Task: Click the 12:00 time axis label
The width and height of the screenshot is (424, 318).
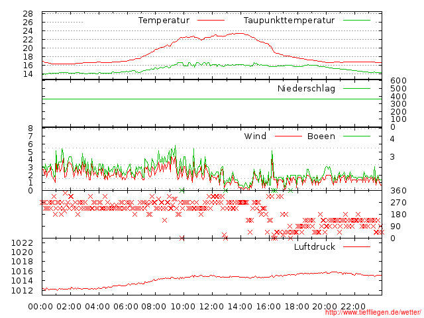Action: (x=211, y=306)
